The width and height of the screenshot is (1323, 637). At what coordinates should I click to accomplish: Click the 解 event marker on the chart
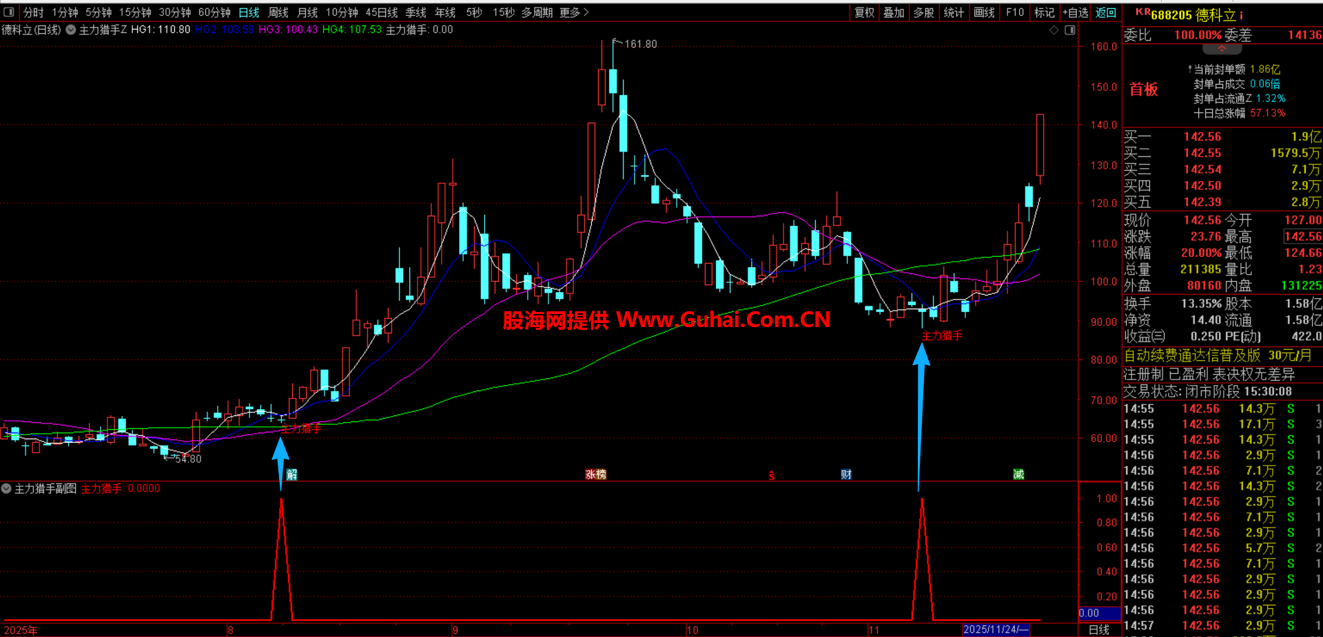click(x=291, y=474)
